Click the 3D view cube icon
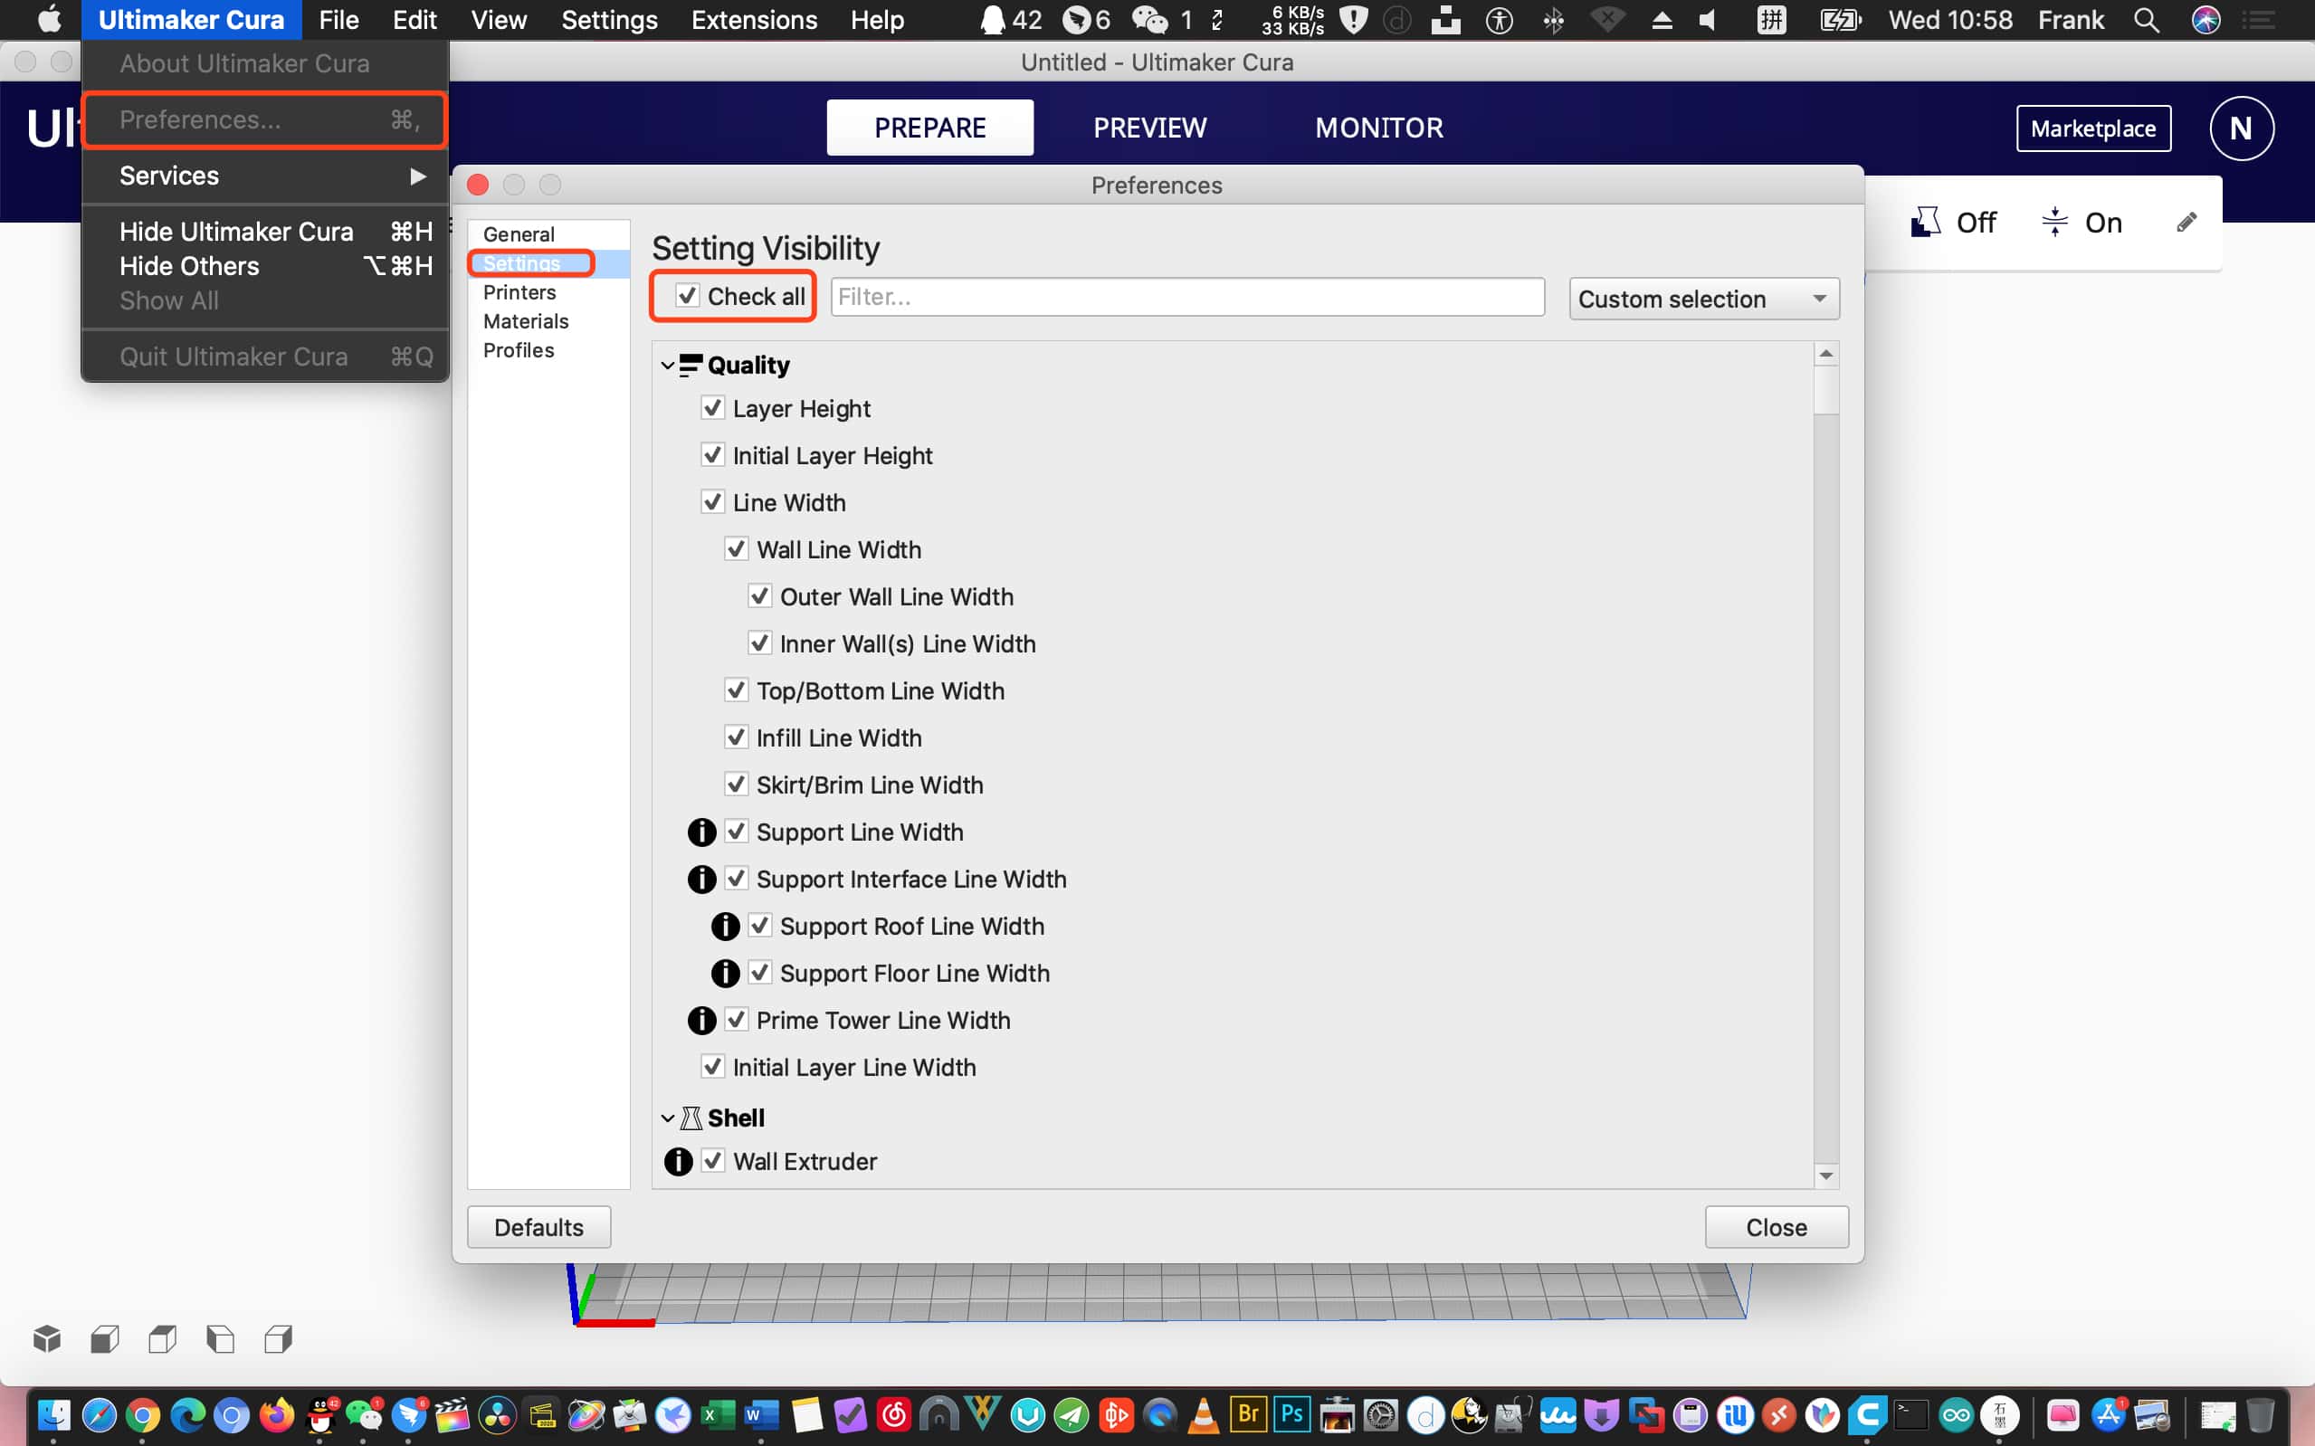 pos(47,1339)
